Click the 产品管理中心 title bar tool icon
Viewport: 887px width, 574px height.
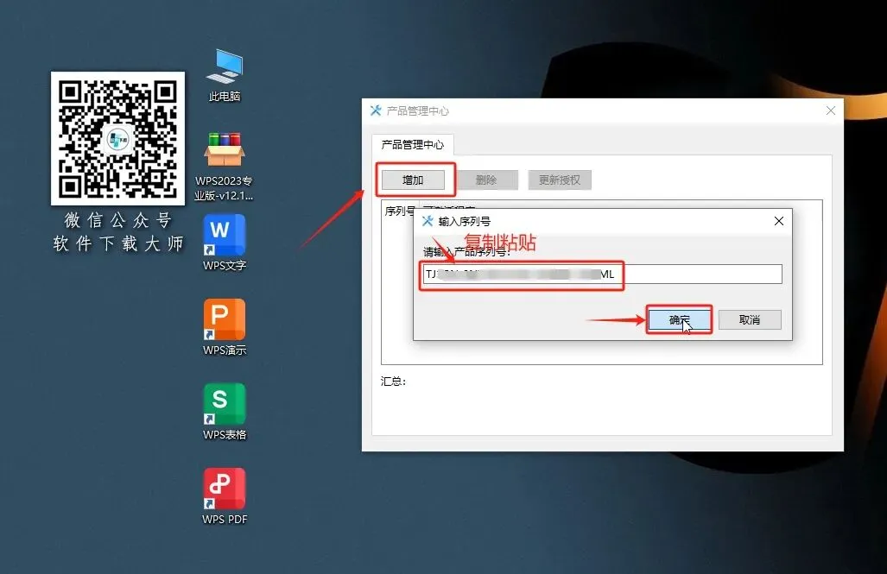click(x=376, y=110)
